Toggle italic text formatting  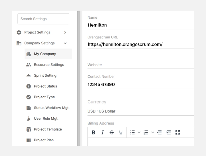point(102,133)
